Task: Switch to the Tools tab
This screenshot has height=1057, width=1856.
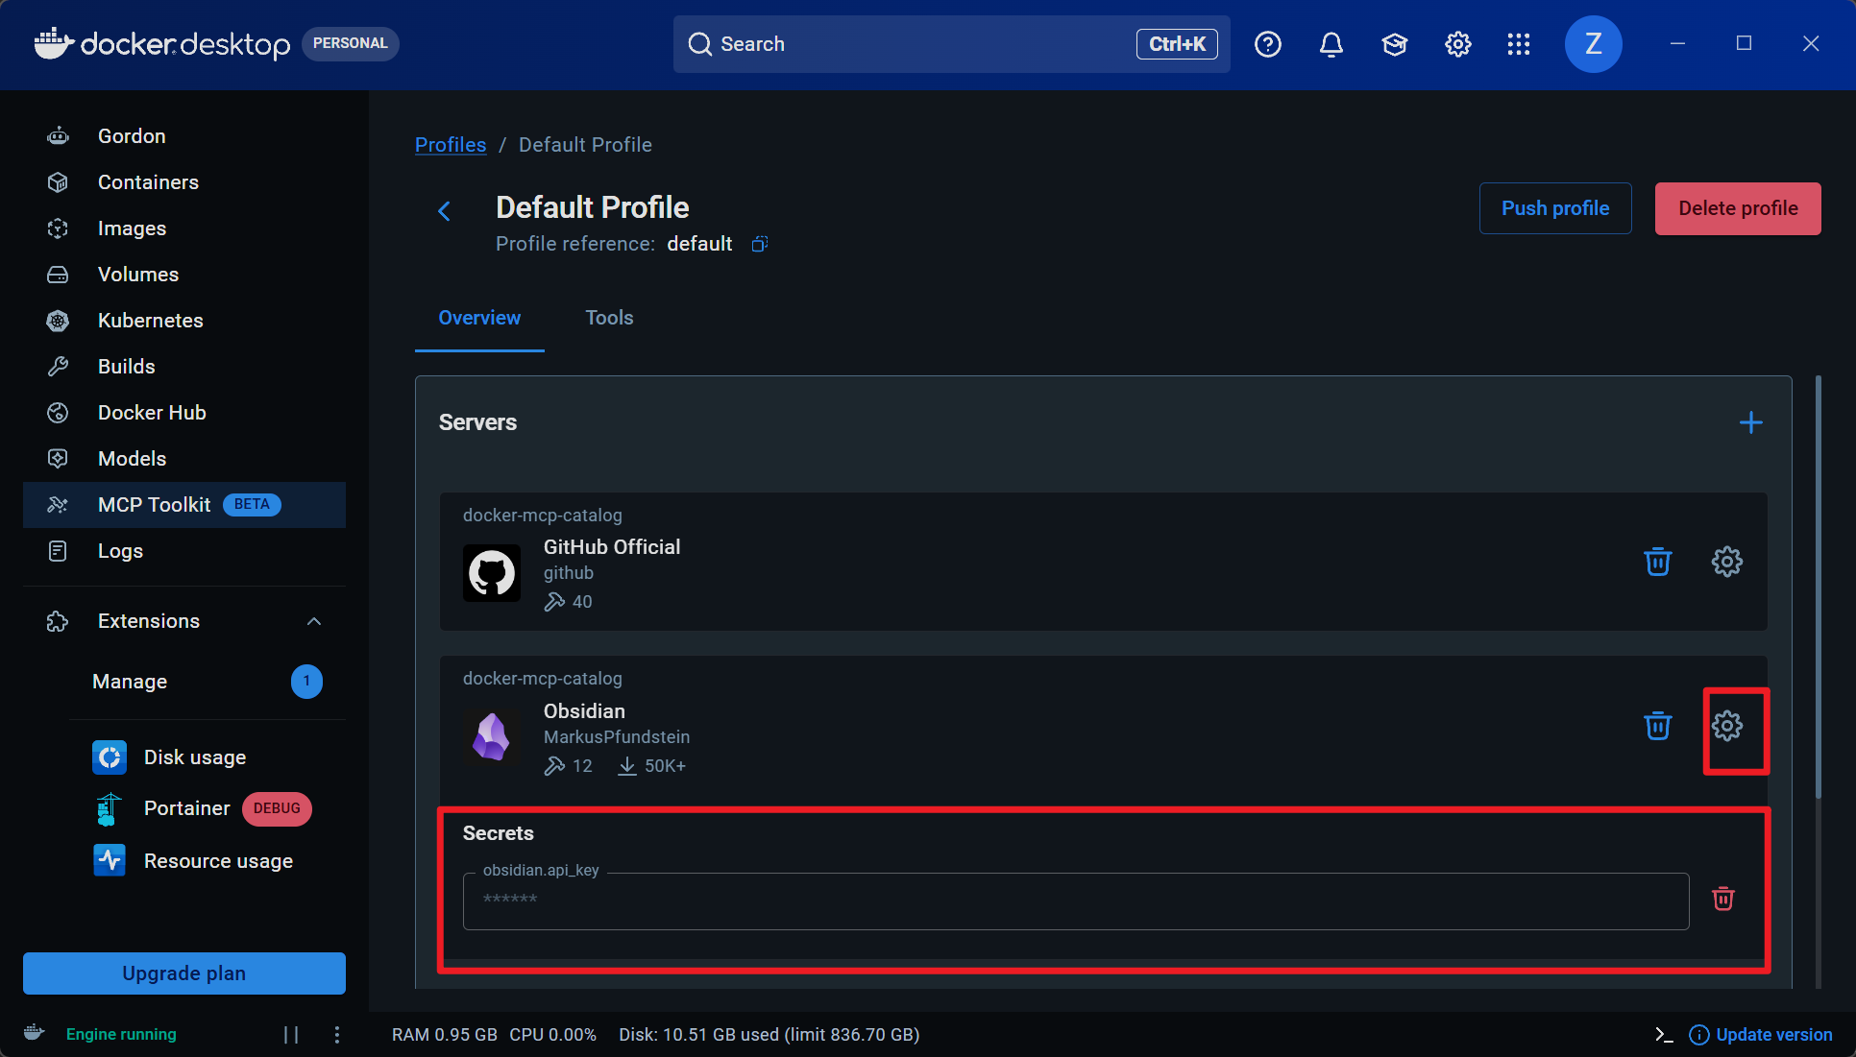Action: [x=609, y=318]
